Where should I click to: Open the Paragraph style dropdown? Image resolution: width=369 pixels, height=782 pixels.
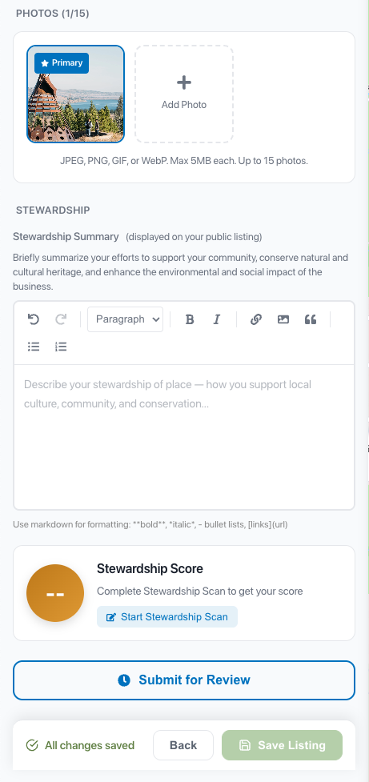[x=125, y=319]
